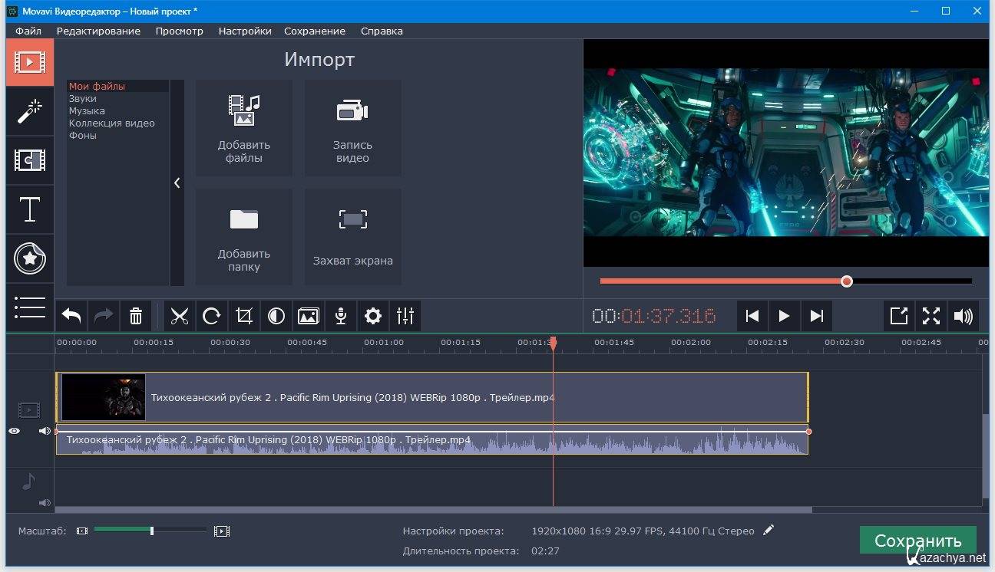
Task: Click the Масштаб zoom slider handle
Action: [152, 531]
